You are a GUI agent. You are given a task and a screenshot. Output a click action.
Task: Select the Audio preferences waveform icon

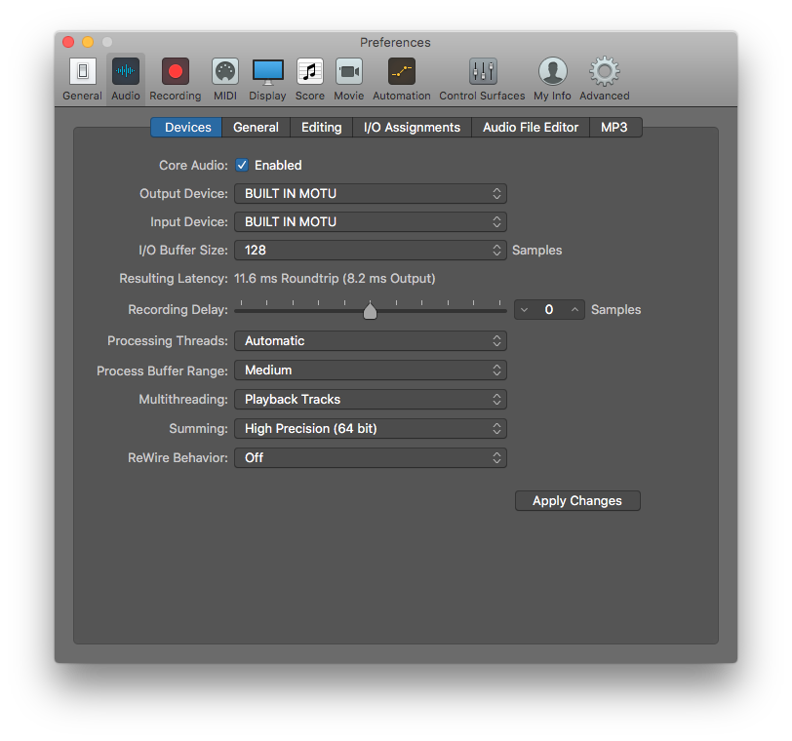point(125,72)
